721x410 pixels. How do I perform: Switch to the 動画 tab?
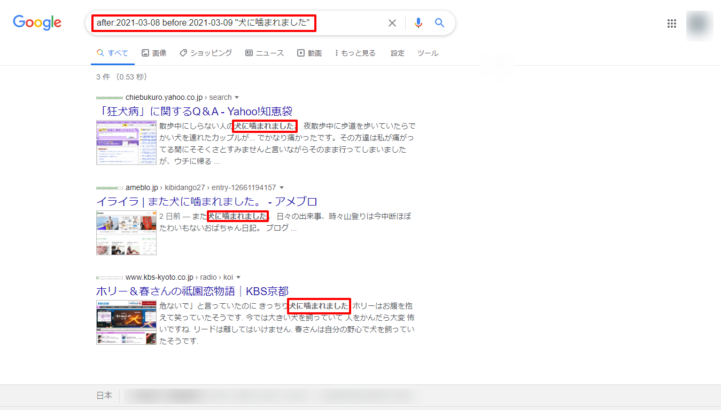(x=309, y=53)
